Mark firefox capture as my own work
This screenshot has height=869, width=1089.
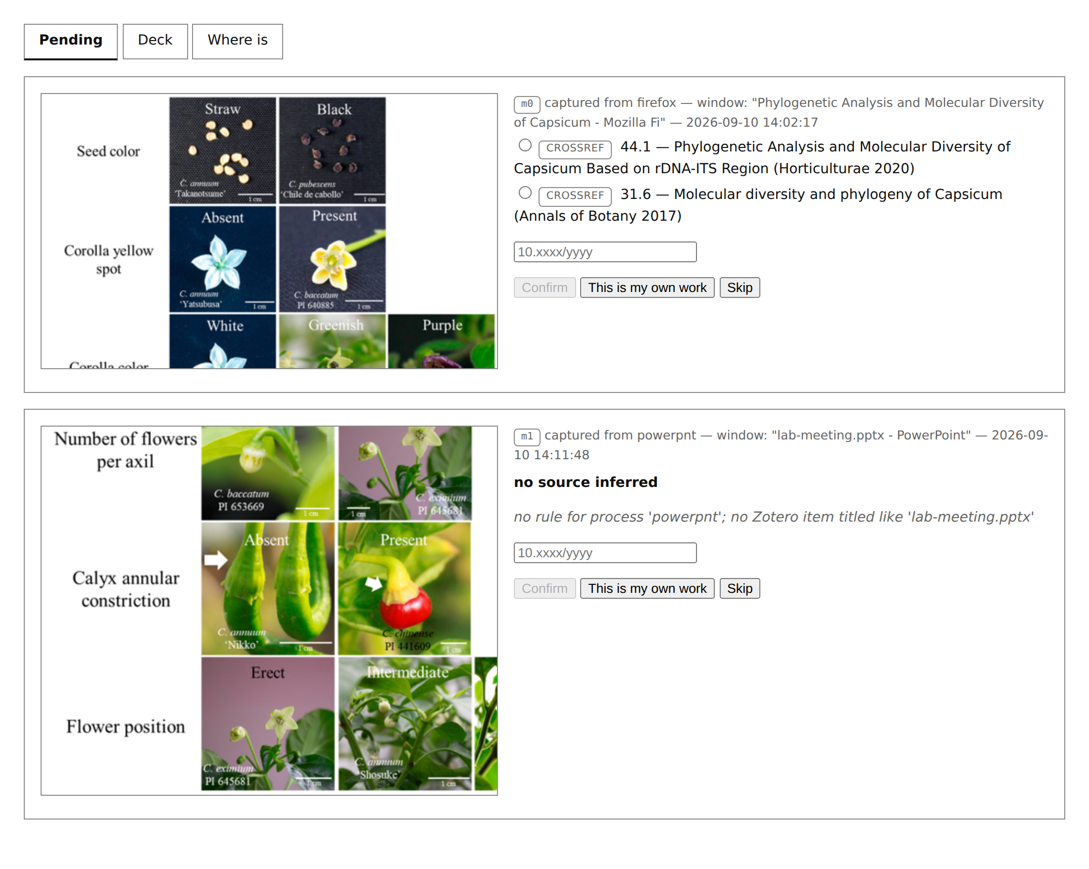(647, 288)
